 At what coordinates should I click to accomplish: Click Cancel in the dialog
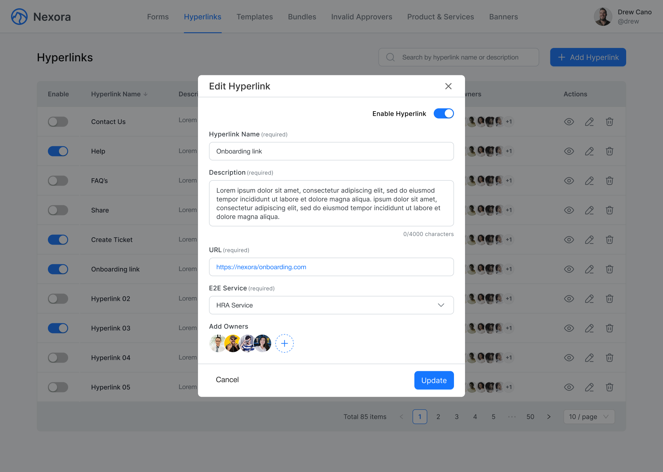coord(227,380)
